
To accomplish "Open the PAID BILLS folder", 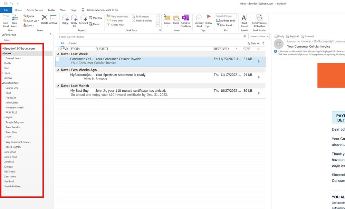I will tap(11, 112).
